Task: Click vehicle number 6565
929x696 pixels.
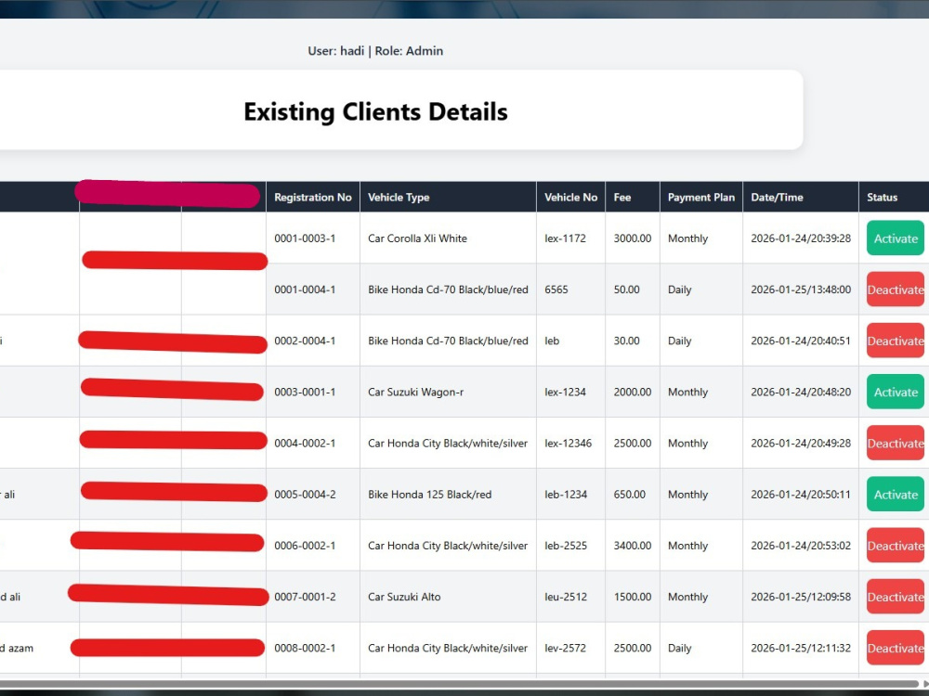Action: point(556,290)
